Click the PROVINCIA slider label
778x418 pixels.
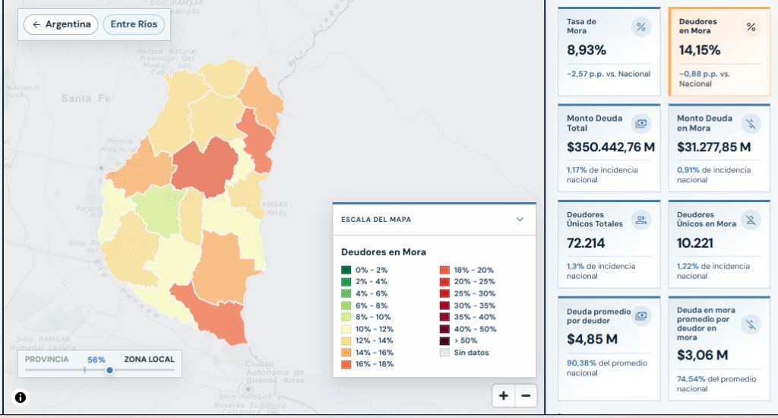(46, 359)
